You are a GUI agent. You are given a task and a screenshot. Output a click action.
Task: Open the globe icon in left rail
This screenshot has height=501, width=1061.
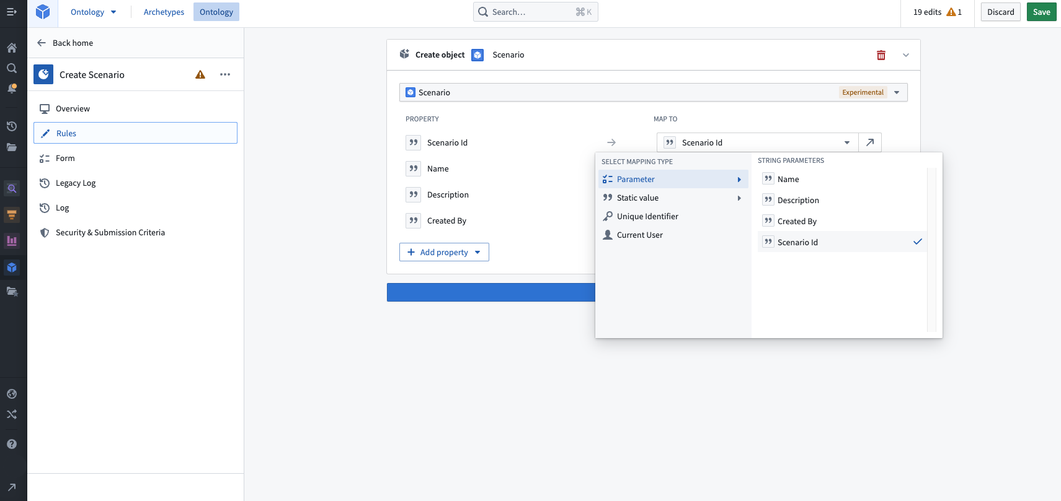point(12,394)
